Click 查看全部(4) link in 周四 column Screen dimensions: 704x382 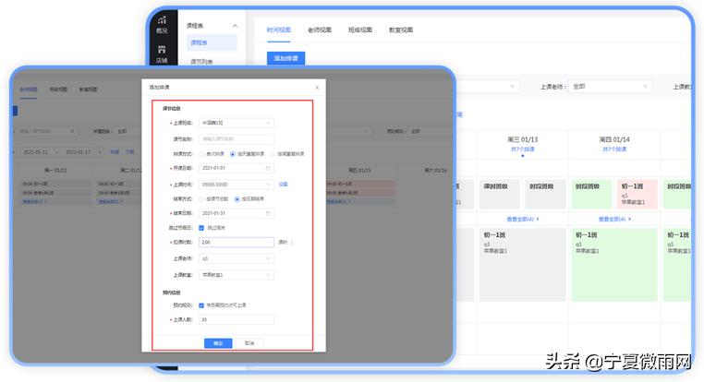614,220
